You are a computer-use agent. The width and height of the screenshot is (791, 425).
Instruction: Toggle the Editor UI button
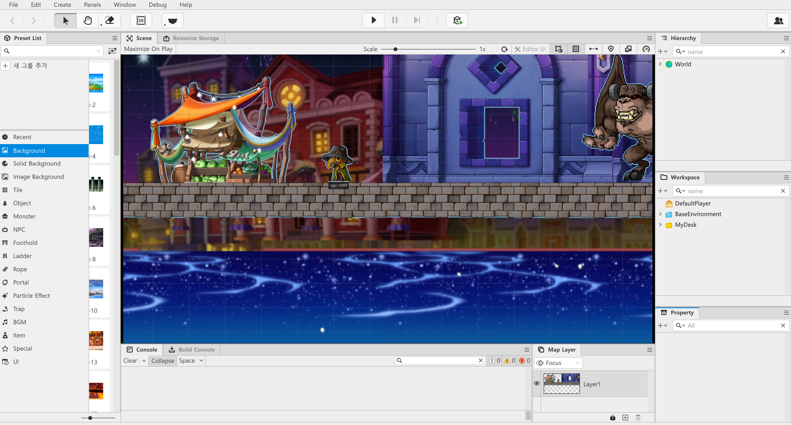530,49
